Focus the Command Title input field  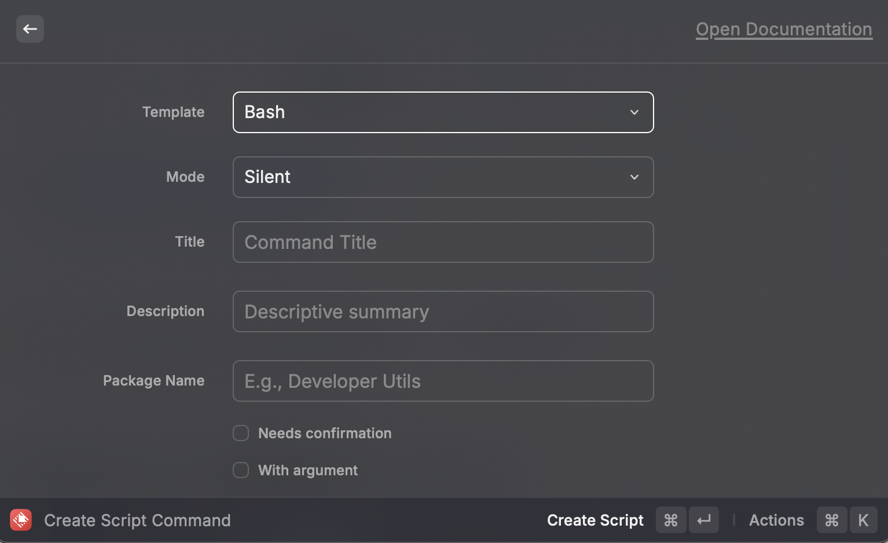coord(443,242)
